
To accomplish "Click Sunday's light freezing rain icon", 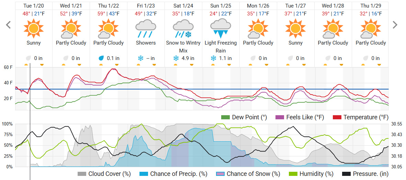I will pos(221,28).
